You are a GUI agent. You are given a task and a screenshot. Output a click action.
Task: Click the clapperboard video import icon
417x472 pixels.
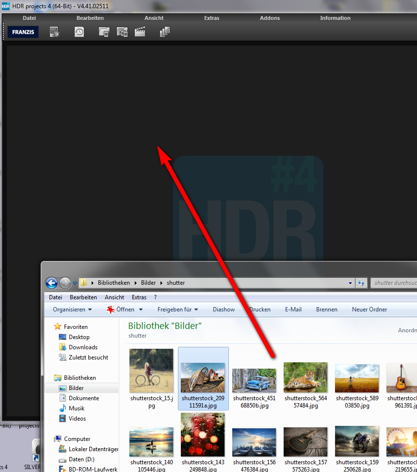140,32
